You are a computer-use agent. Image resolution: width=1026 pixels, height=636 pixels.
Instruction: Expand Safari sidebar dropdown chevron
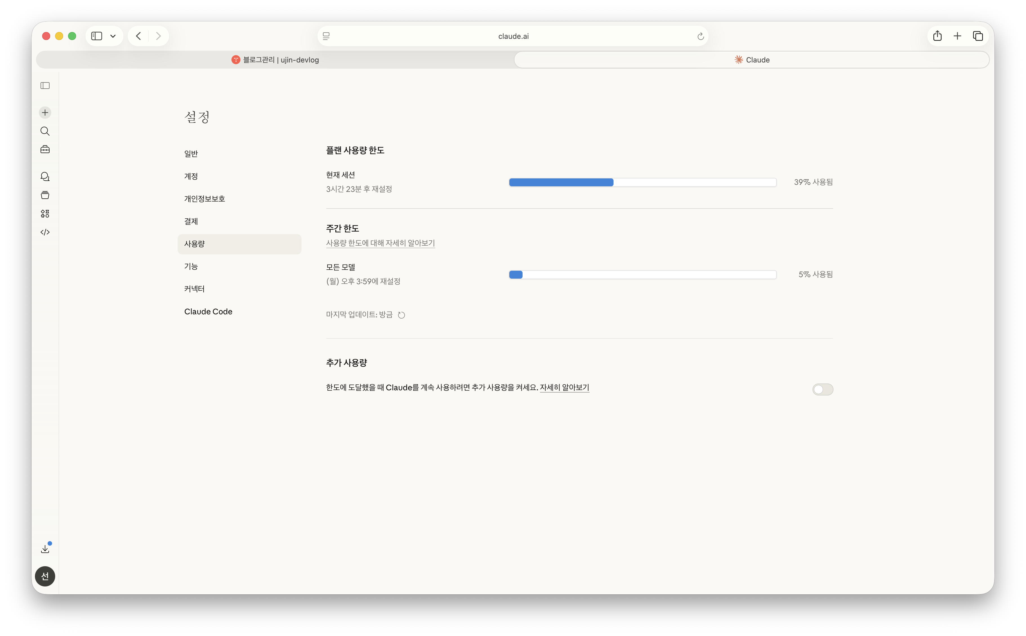[113, 36]
